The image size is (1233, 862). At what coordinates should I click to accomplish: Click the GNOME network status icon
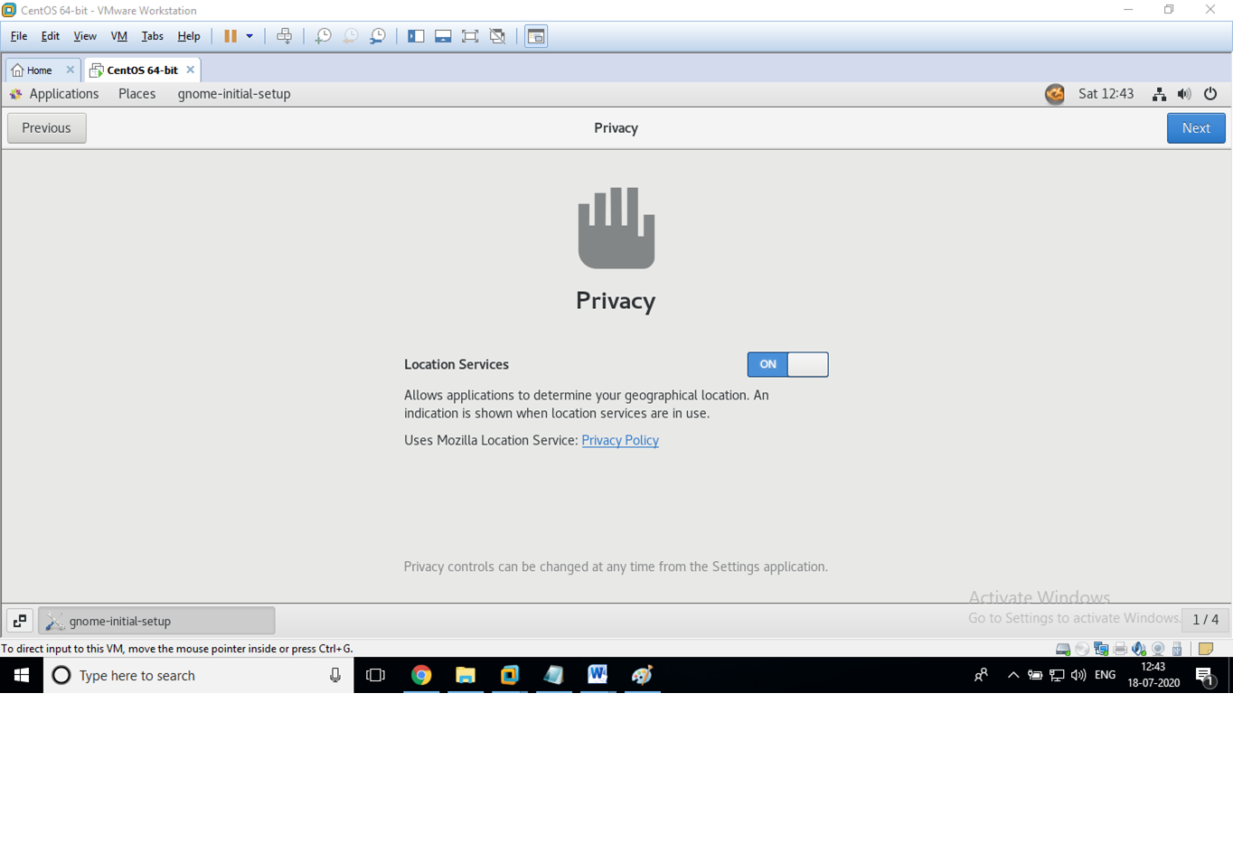pyautogui.click(x=1159, y=94)
